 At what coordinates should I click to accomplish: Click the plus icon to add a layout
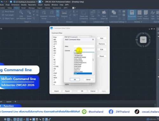coord(15,101)
